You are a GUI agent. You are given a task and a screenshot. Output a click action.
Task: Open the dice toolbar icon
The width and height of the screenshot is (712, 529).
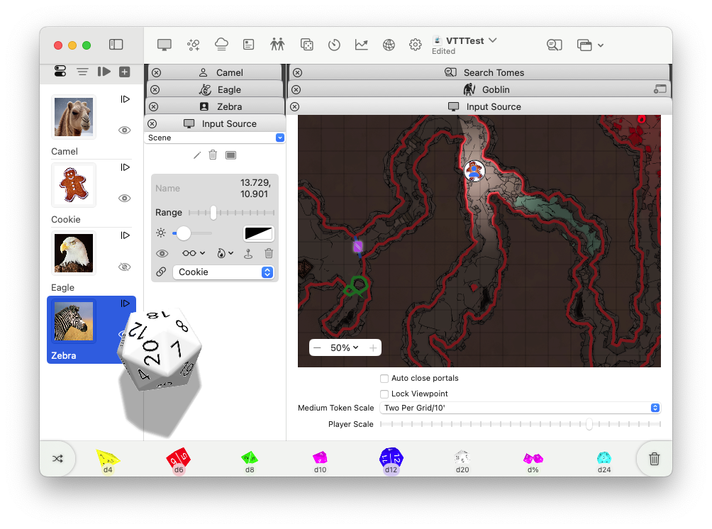tap(307, 45)
